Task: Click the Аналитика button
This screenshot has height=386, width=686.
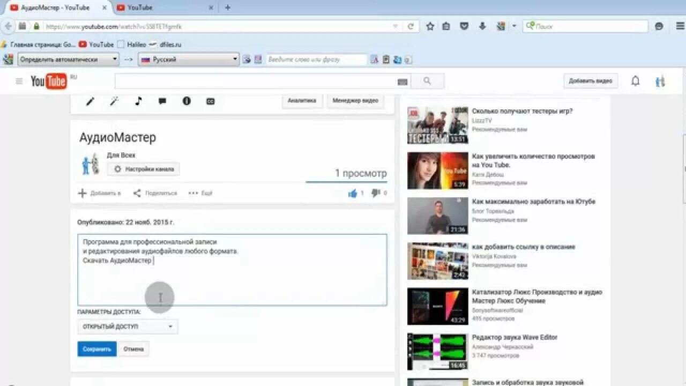Action: click(302, 100)
